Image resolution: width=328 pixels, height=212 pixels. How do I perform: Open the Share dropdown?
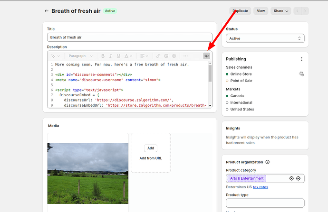[281, 11]
